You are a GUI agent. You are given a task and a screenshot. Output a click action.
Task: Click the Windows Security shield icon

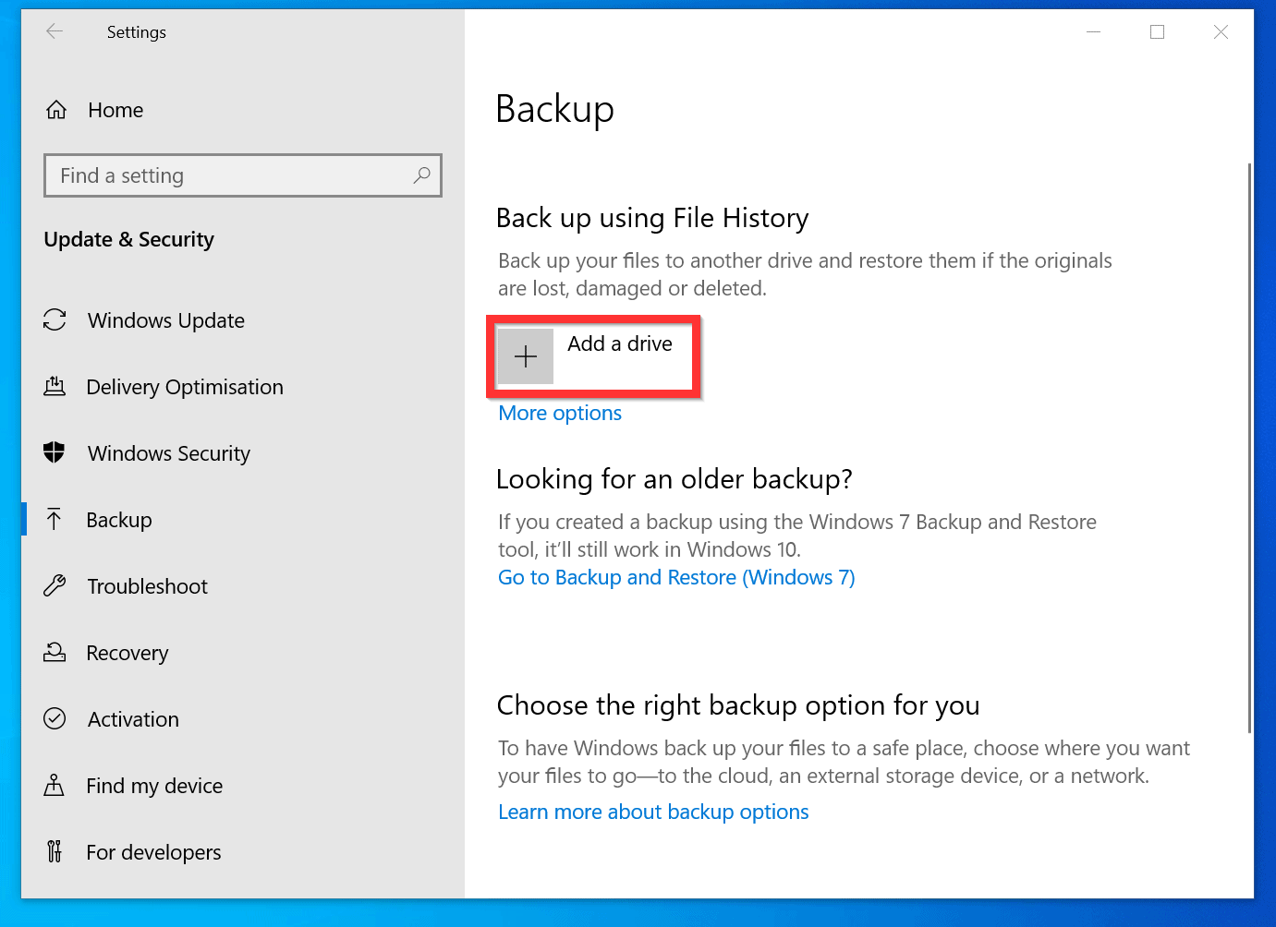coord(55,452)
